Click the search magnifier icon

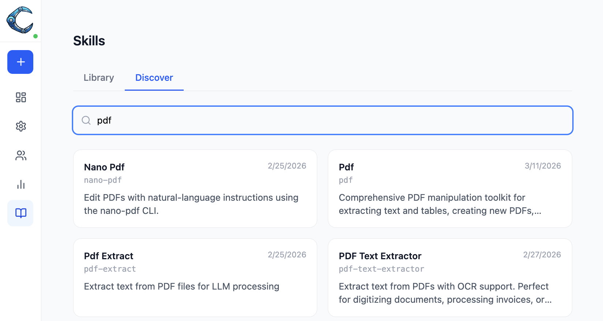86,120
